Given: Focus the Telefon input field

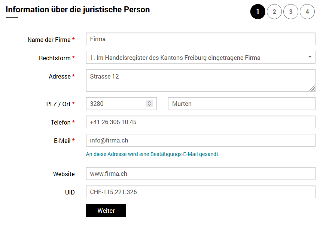Looking at the screenshot, I should 201,122.
